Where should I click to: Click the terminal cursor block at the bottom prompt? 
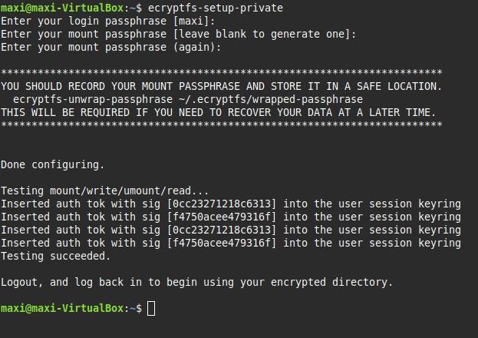[x=150, y=308]
